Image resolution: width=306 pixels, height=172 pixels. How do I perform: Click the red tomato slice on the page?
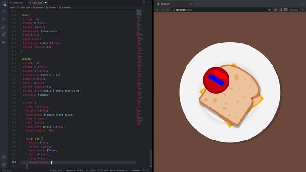pos(216,80)
